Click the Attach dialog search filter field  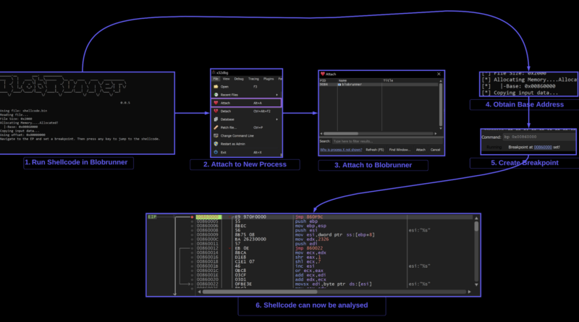pyautogui.click(x=387, y=141)
